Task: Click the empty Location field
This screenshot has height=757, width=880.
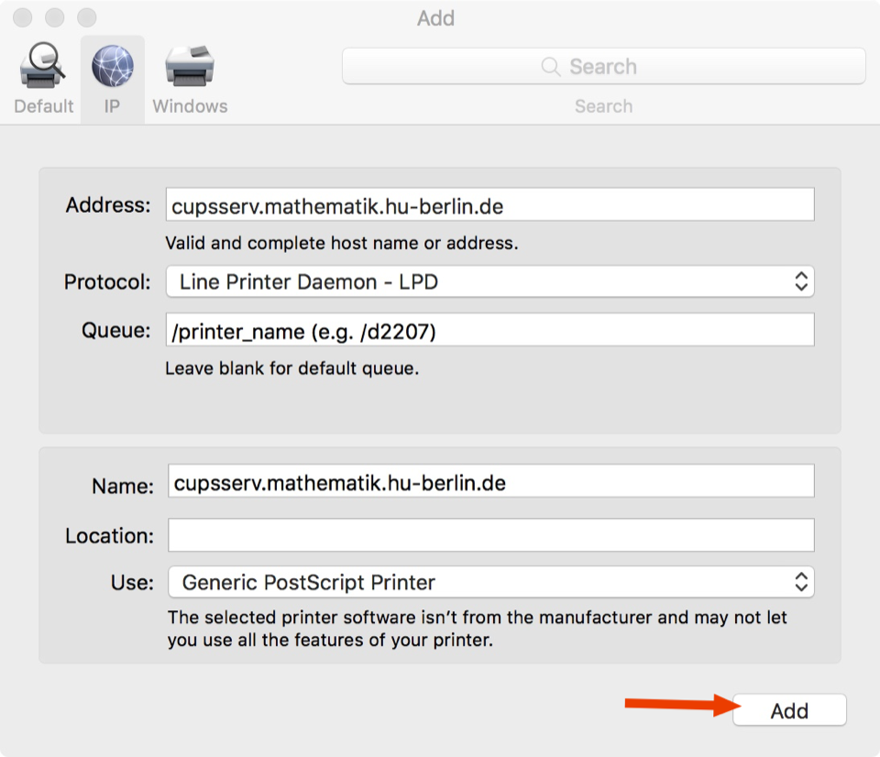Action: [x=490, y=534]
